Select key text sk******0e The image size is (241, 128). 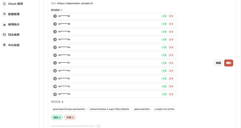click(x=64, y=16)
